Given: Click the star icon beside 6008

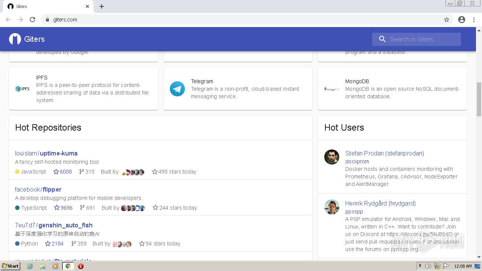Looking at the screenshot, I should [x=56, y=172].
